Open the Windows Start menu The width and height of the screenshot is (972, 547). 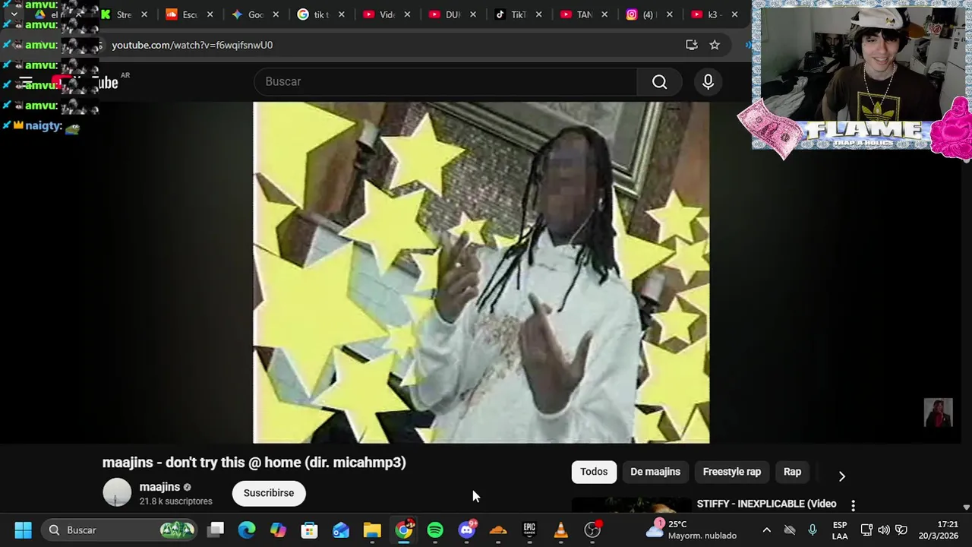pos(23,530)
